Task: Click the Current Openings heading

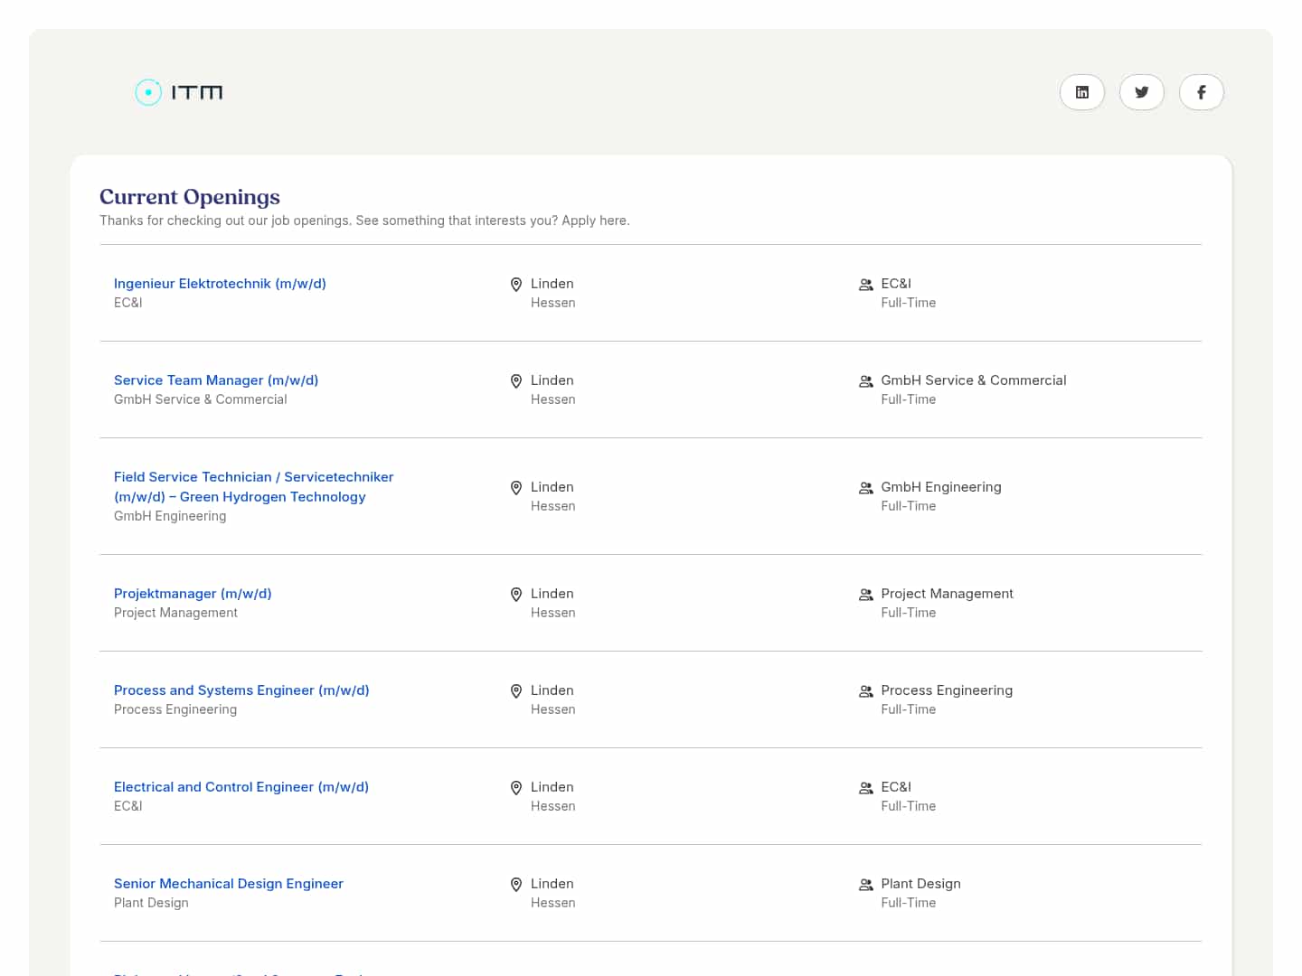Action: coord(190,197)
